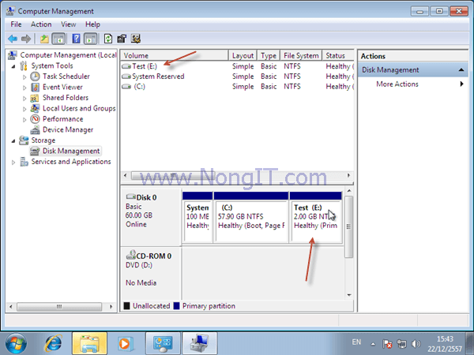Collapse the System Tools tree node

13,66
